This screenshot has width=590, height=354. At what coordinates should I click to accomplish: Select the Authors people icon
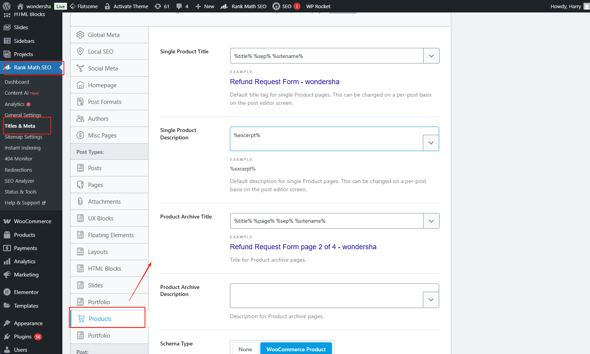(x=80, y=118)
